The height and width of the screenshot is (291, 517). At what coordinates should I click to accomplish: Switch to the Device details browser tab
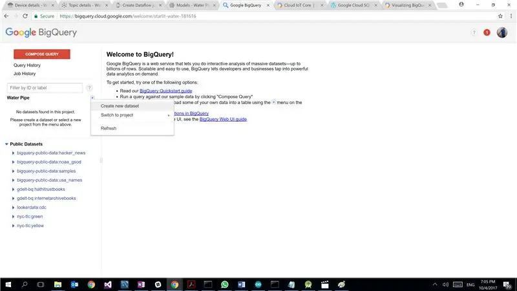pyautogui.click(x=31, y=5)
